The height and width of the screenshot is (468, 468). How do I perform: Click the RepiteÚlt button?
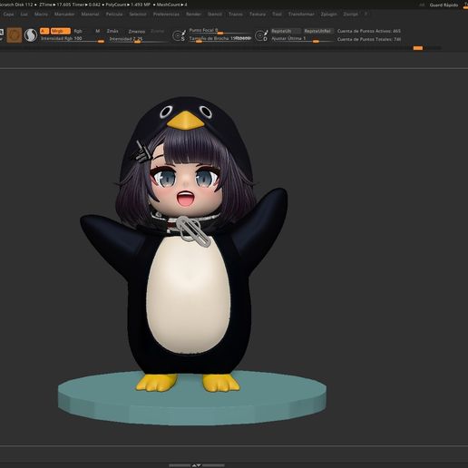point(286,31)
